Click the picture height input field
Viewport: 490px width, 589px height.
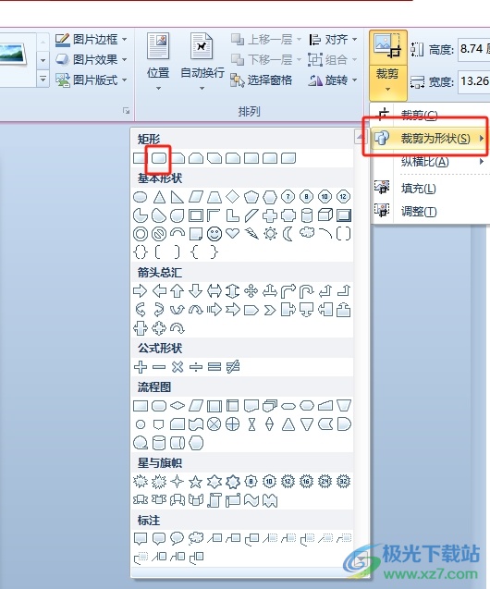474,49
